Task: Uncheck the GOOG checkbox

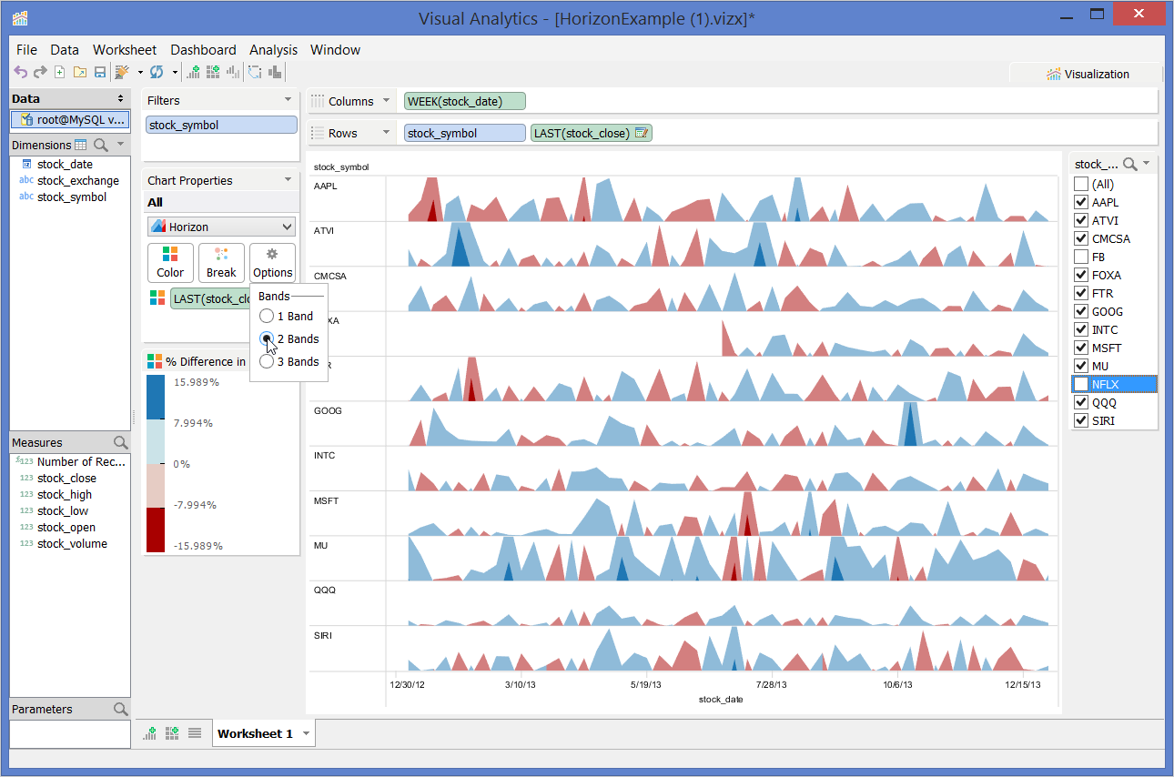Action: 1081,312
